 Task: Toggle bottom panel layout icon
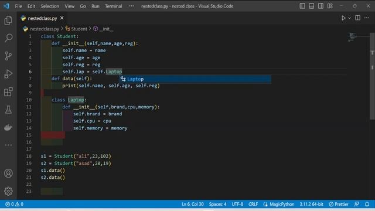pos(311,6)
